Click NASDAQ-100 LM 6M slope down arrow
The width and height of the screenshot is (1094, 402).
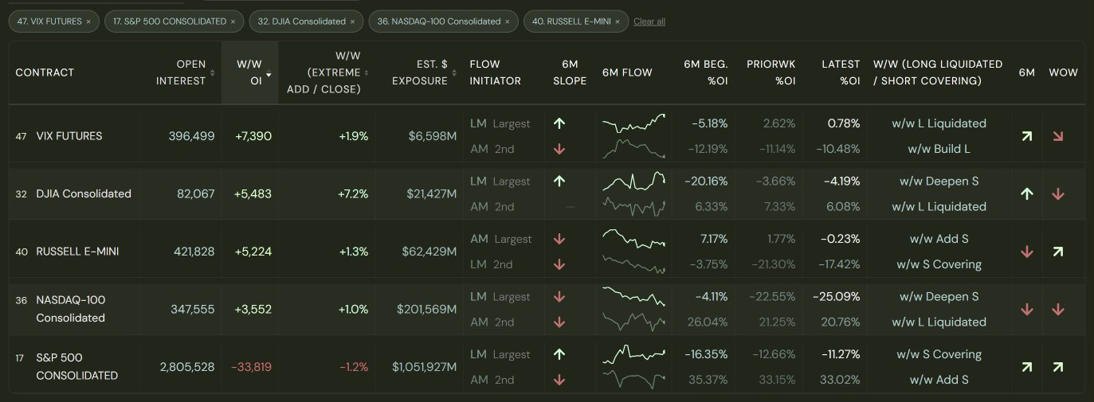559,297
